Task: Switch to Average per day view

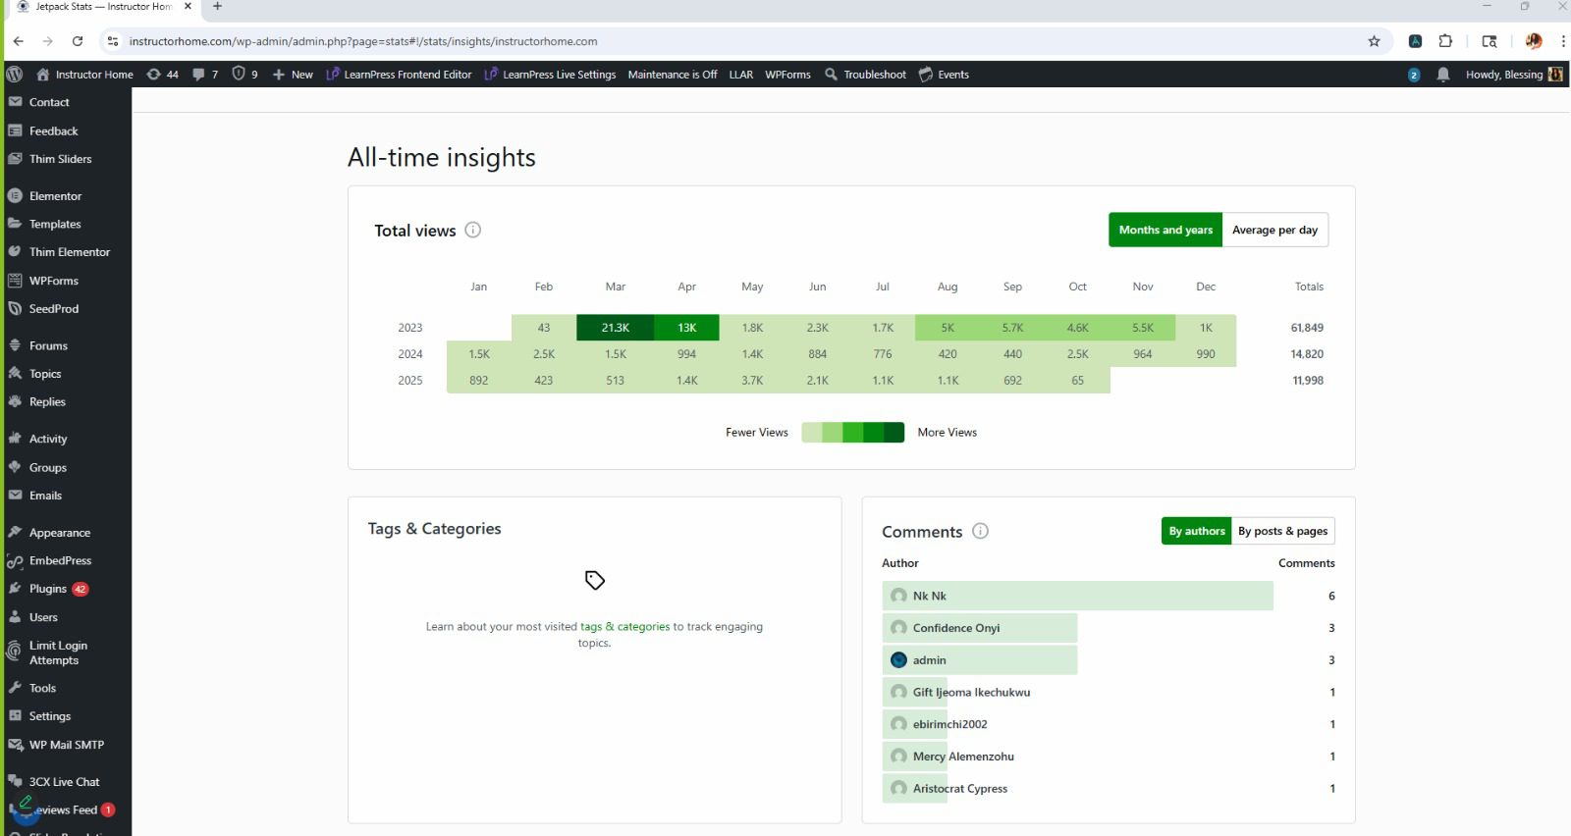Action: point(1274,230)
